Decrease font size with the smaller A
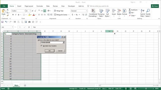 point(35,11)
